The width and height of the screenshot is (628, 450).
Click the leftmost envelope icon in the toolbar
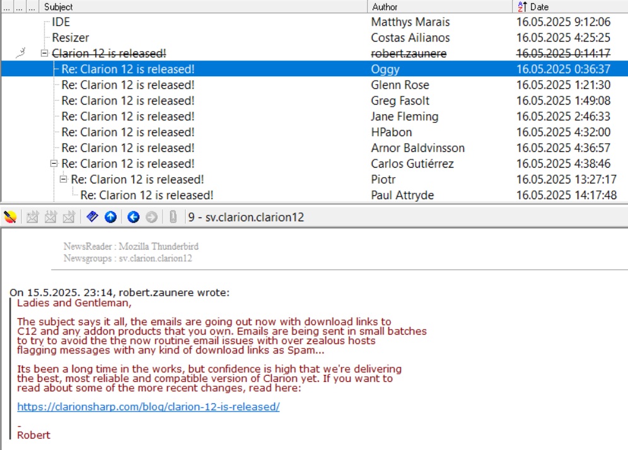(x=33, y=217)
